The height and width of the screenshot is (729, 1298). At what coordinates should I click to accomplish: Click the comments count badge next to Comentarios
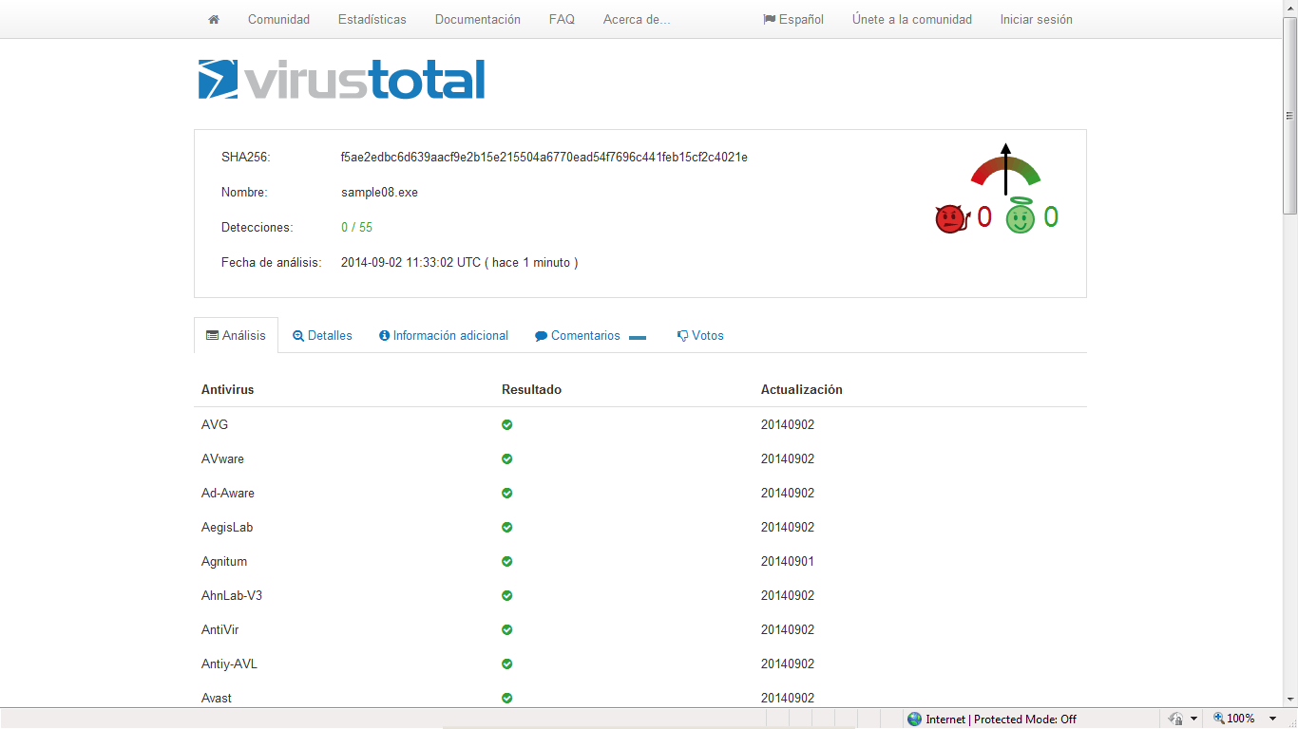[x=638, y=337]
